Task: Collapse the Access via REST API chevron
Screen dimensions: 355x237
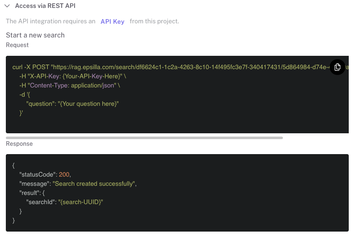Action: (7, 6)
